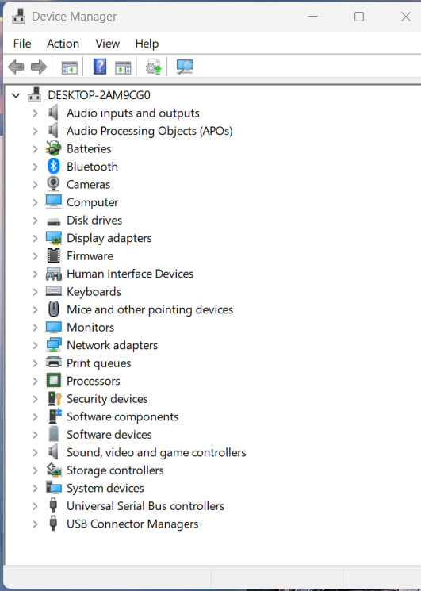Click the Software components icon
This screenshot has height=591, width=421.
pyautogui.click(x=54, y=416)
